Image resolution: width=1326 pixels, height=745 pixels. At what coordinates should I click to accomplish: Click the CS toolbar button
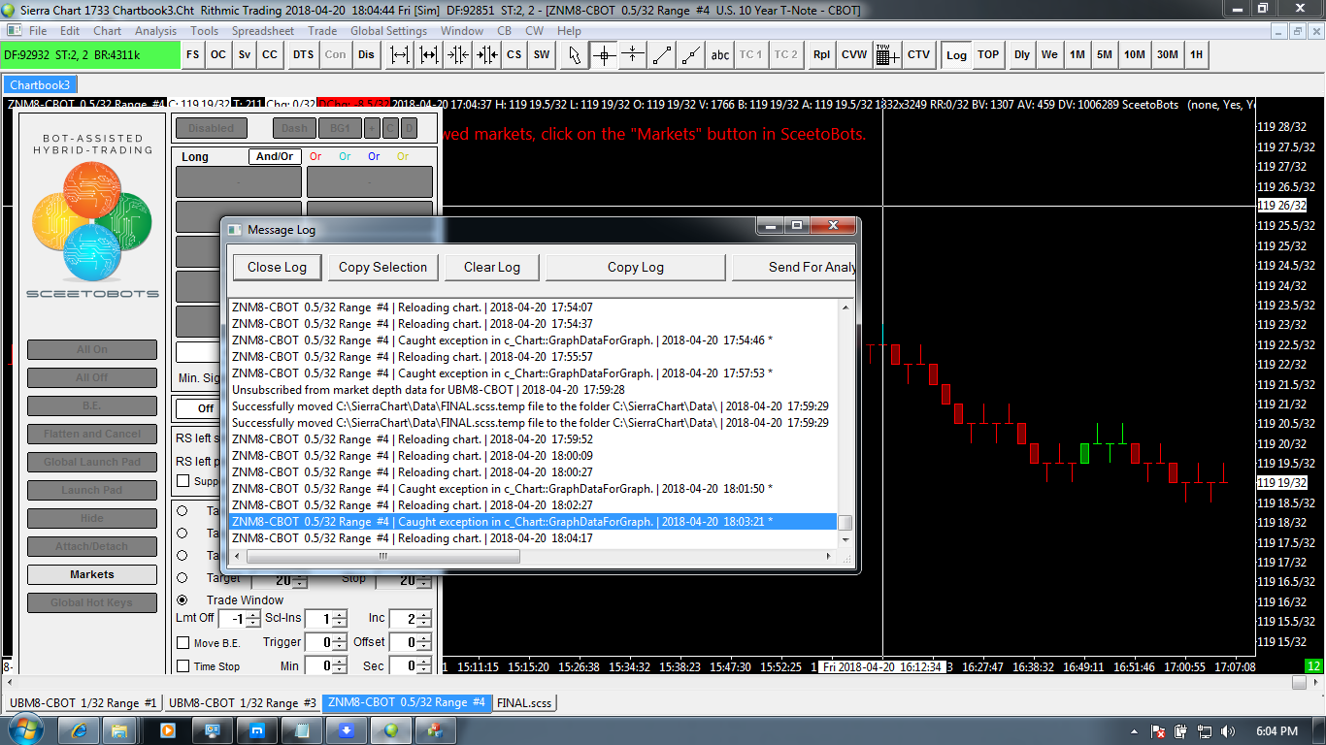click(x=514, y=55)
